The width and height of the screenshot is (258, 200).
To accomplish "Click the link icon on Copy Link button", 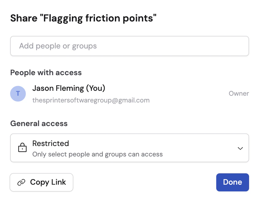I will [x=21, y=182].
